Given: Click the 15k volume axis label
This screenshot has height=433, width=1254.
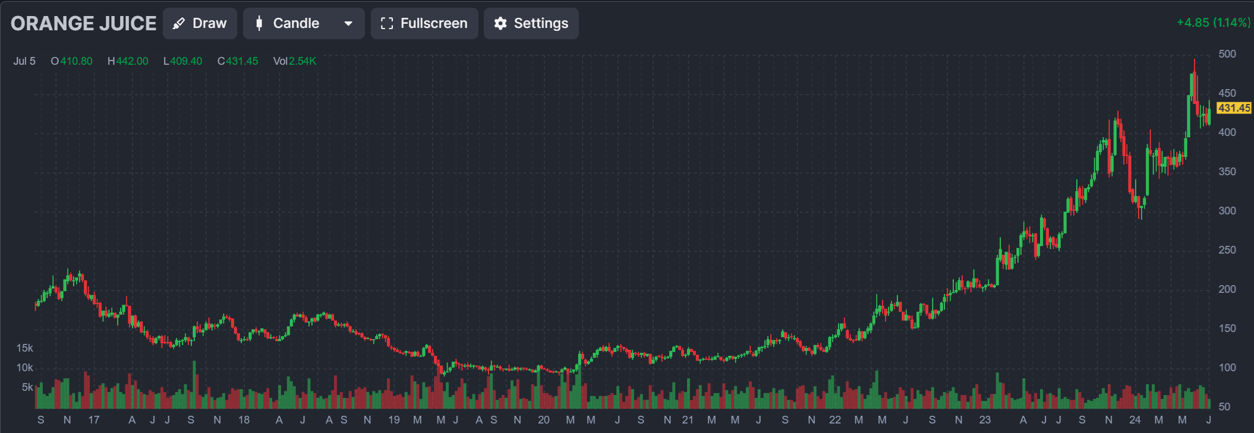Looking at the screenshot, I should pos(24,348).
